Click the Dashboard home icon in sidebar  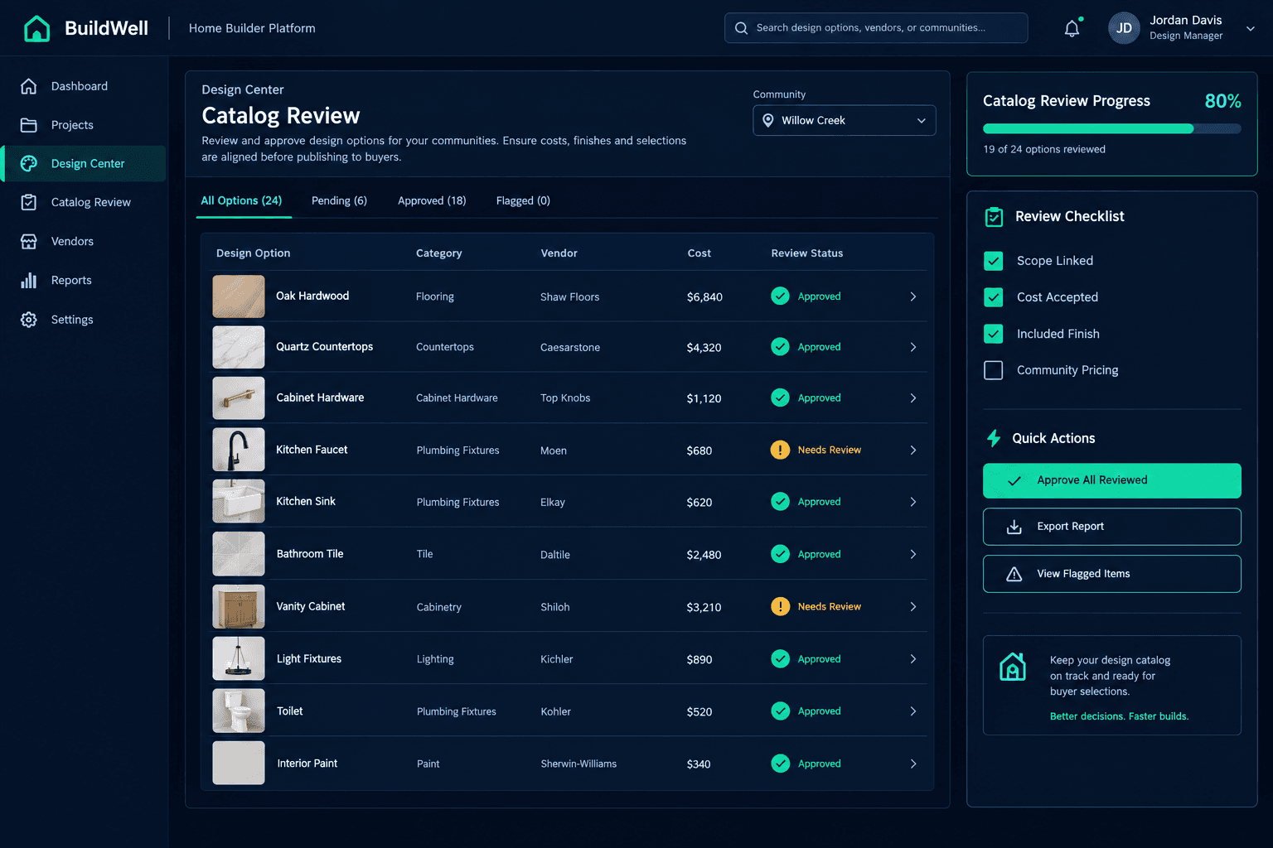coord(29,86)
